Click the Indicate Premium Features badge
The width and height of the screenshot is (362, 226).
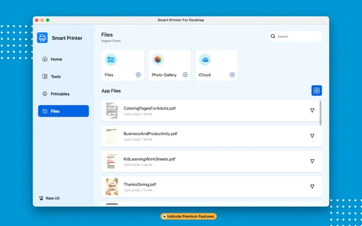(x=188, y=217)
